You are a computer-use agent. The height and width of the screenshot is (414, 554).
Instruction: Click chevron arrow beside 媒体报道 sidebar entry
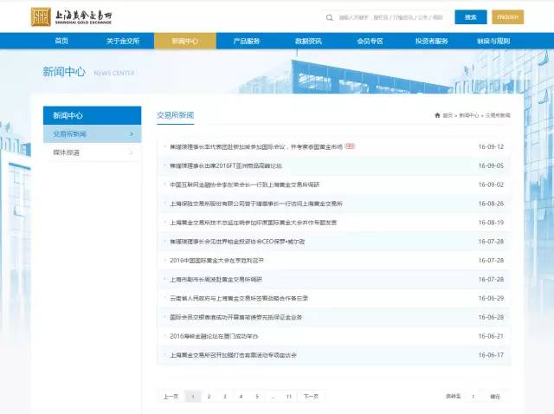132,152
